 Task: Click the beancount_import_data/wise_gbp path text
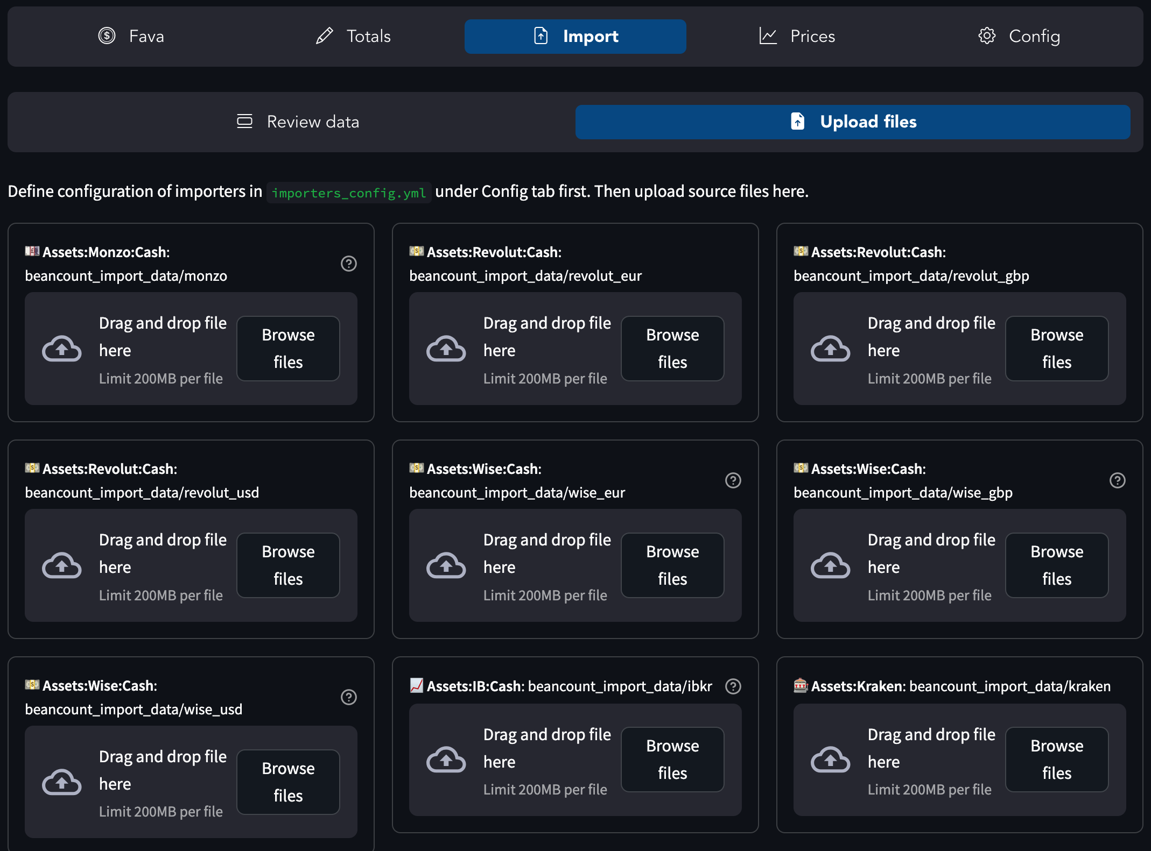(903, 493)
